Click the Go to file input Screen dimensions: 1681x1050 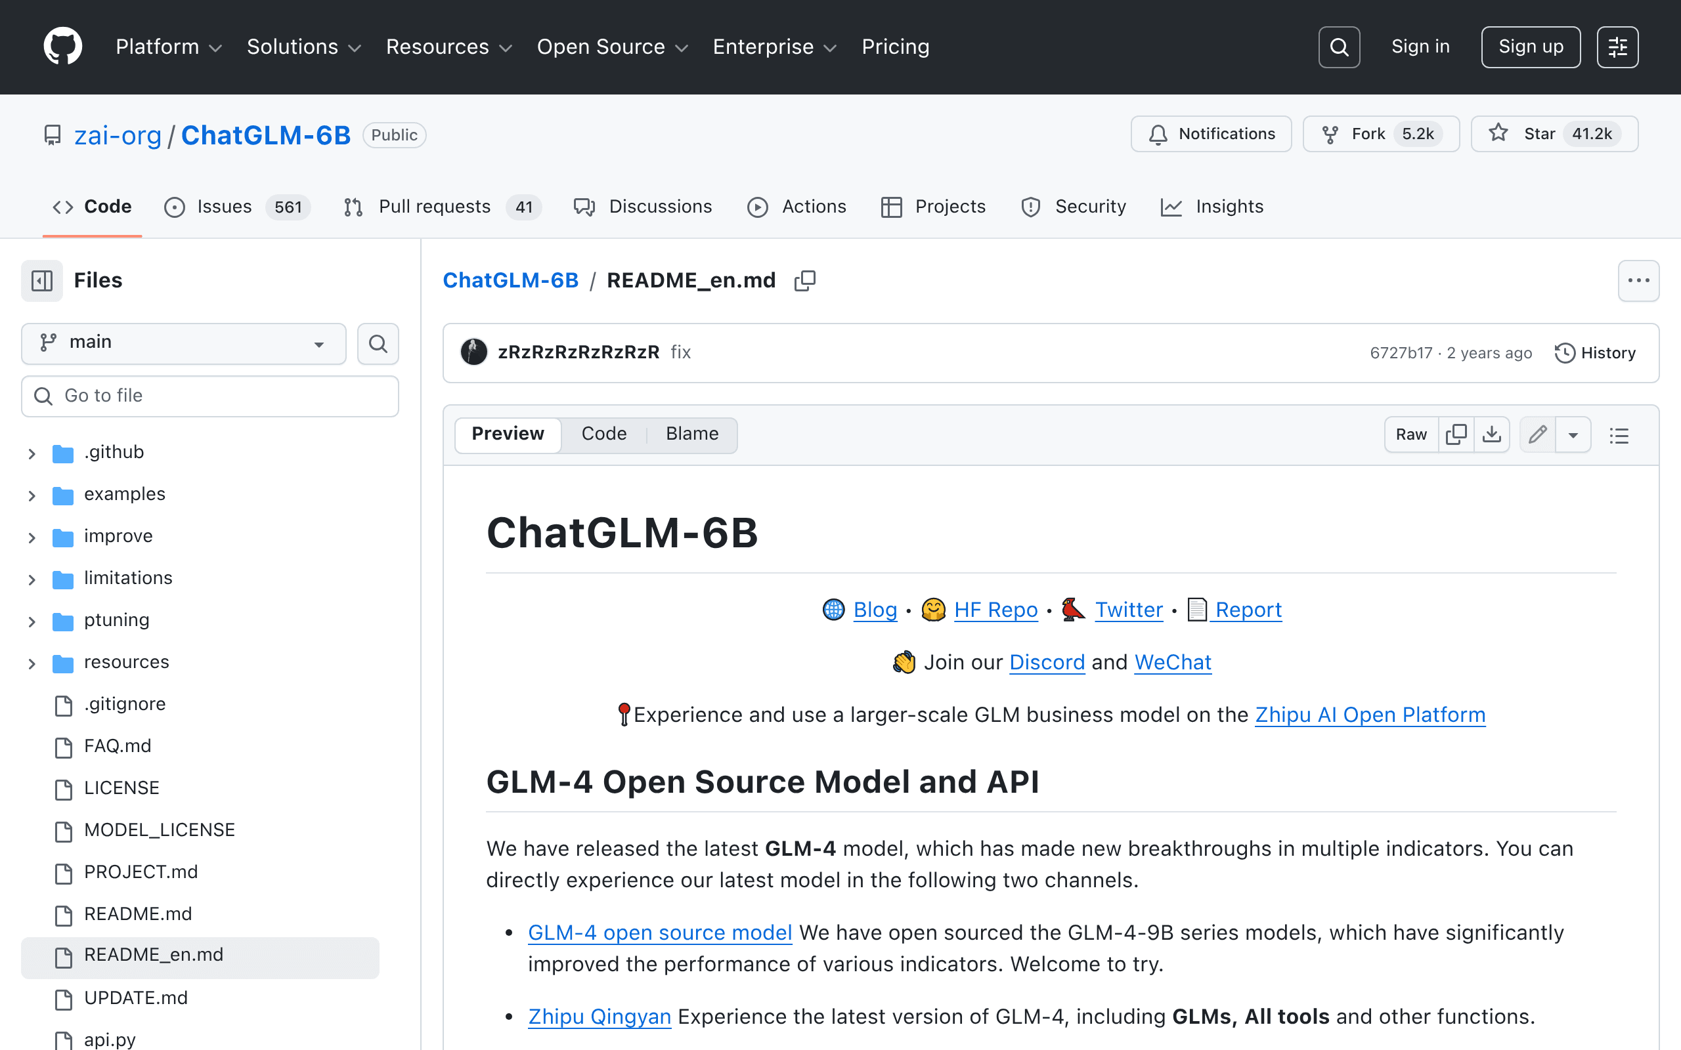(x=209, y=396)
